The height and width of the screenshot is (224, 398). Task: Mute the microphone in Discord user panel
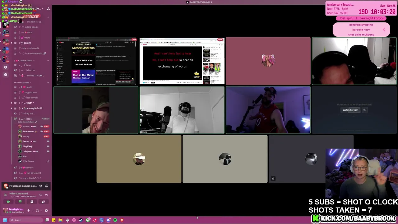28,211
